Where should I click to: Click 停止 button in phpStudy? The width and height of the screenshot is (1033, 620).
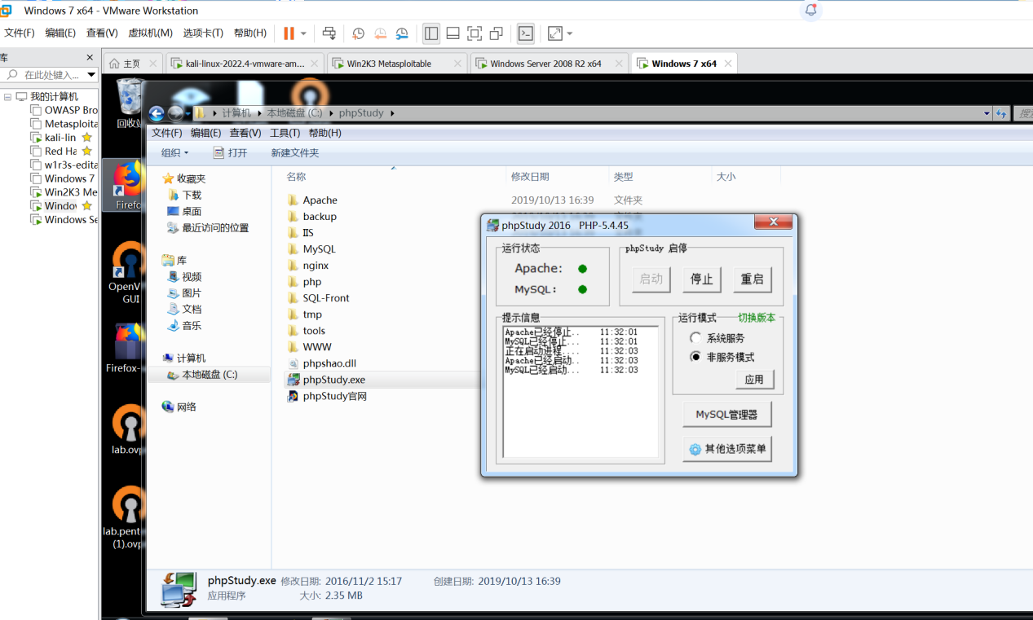[701, 279]
